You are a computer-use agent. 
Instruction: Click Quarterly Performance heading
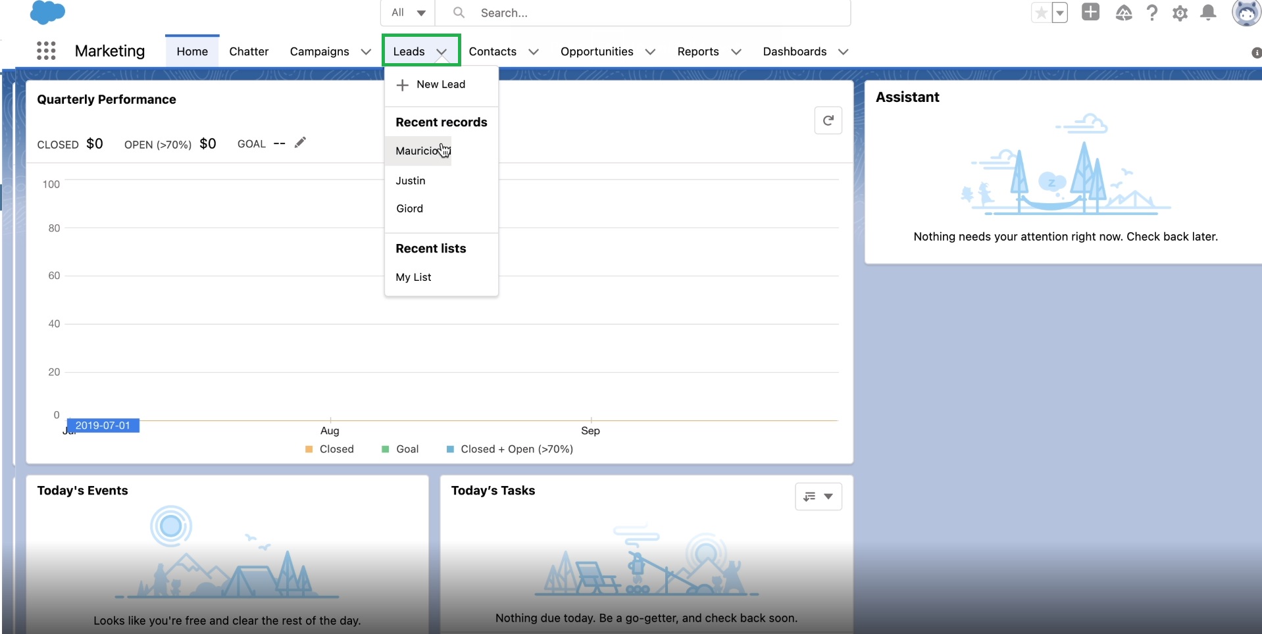click(x=107, y=99)
